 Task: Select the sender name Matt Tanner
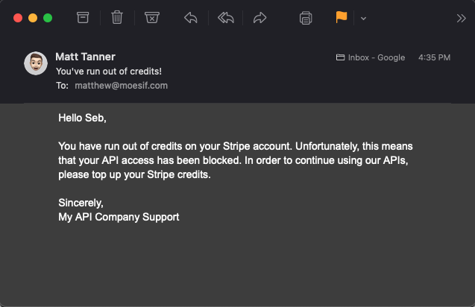point(86,57)
